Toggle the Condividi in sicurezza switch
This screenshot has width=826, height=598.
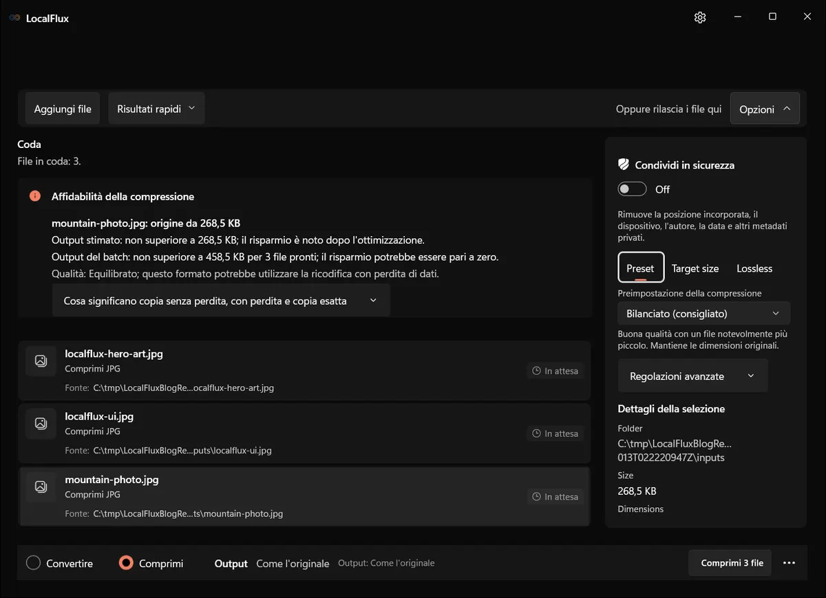click(632, 189)
